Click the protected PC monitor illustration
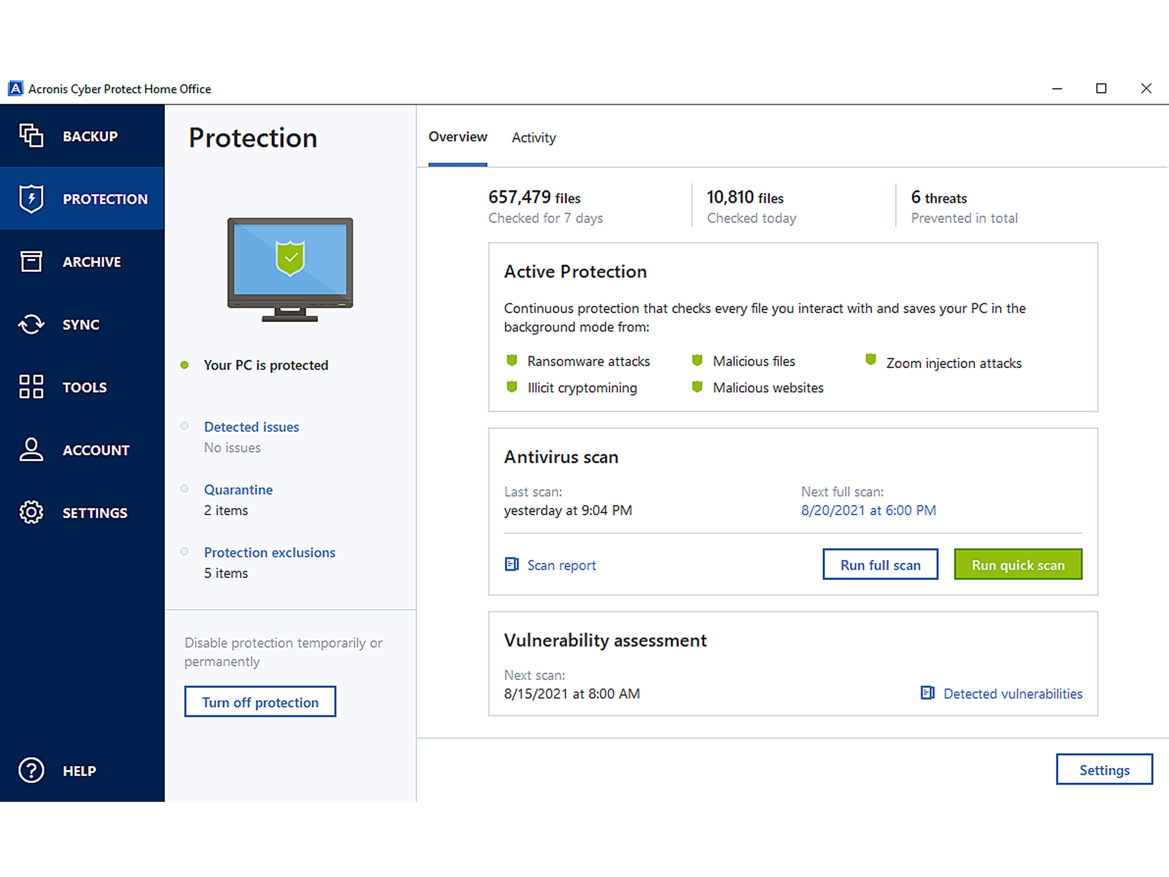This screenshot has height=877, width=1169. click(290, 269)
